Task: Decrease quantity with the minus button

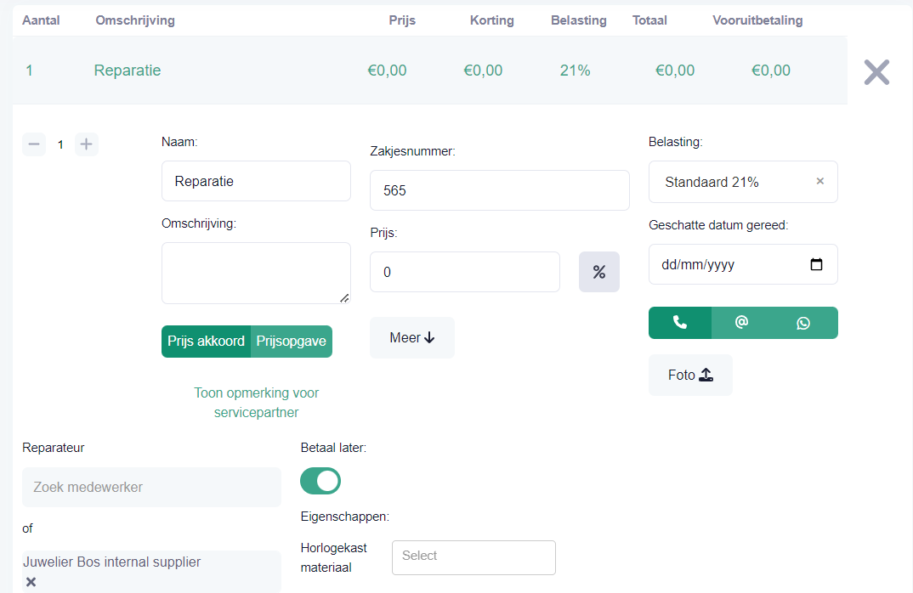Action: pyautogui.click(x=34, y=144)
